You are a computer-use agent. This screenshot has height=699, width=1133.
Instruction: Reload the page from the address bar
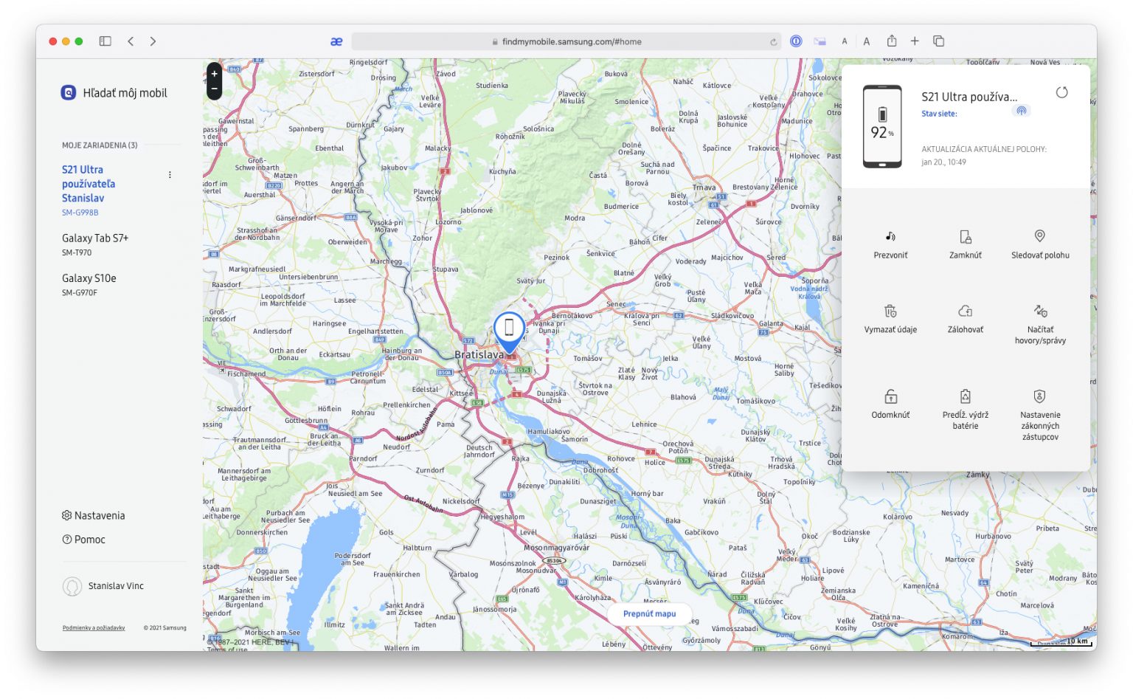point(773,42)
